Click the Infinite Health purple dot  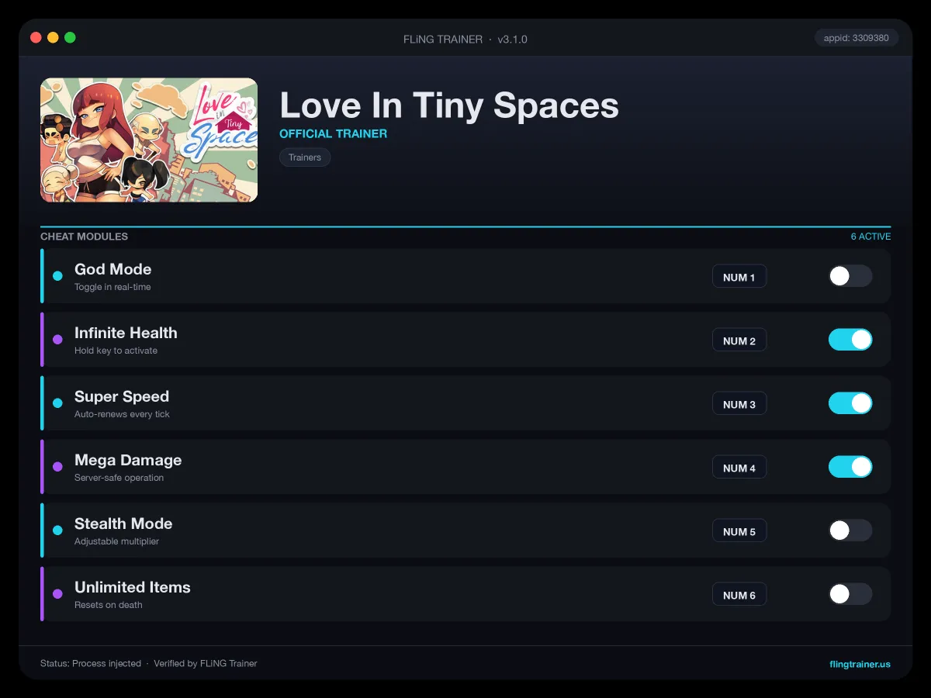pyautogui.click(x=57, y=340)
